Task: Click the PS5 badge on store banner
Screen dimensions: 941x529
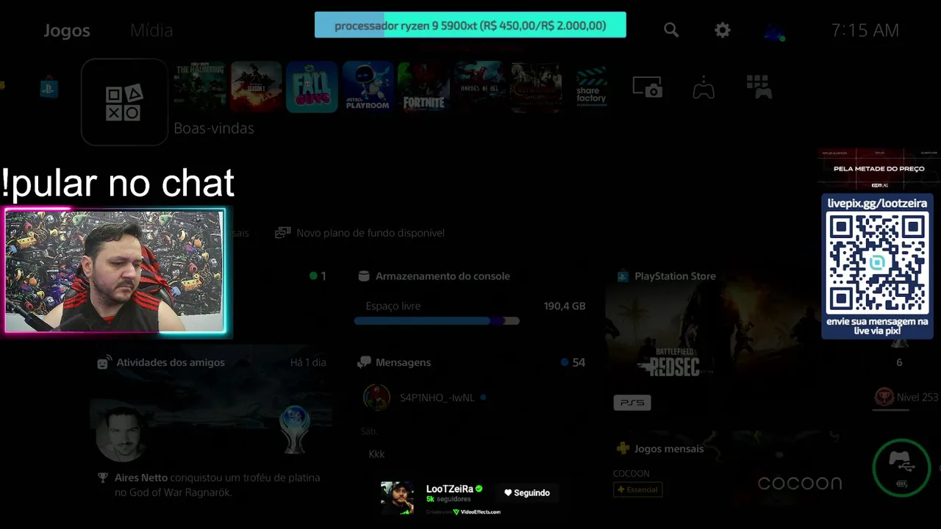Action: tap(632, 403)
